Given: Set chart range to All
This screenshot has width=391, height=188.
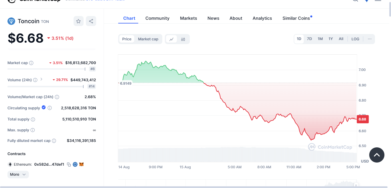Looking at the screenshot, I should click(x=341, y=39).
